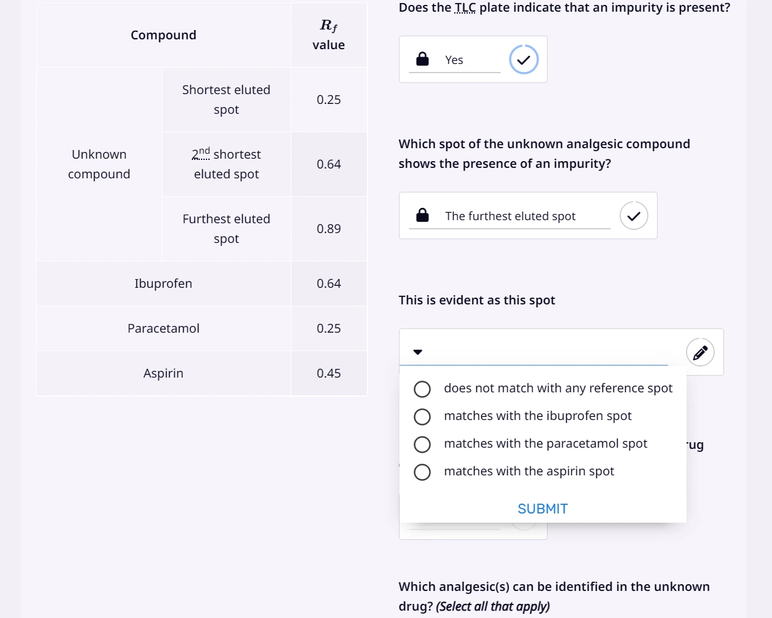Select 'matches with the paracetamol spot' radio
The width and height of the screenshot is (772, 618).
click(530, 444)
